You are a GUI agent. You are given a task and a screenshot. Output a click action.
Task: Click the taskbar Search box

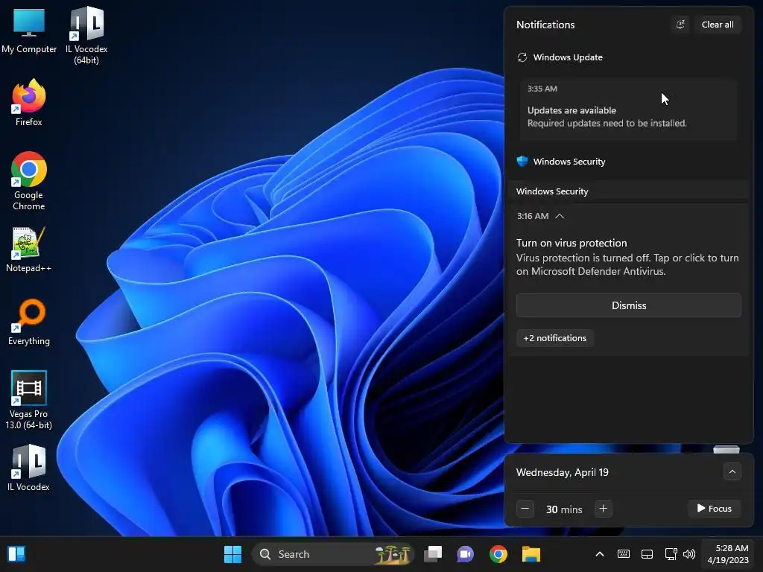tap(332, 554)
